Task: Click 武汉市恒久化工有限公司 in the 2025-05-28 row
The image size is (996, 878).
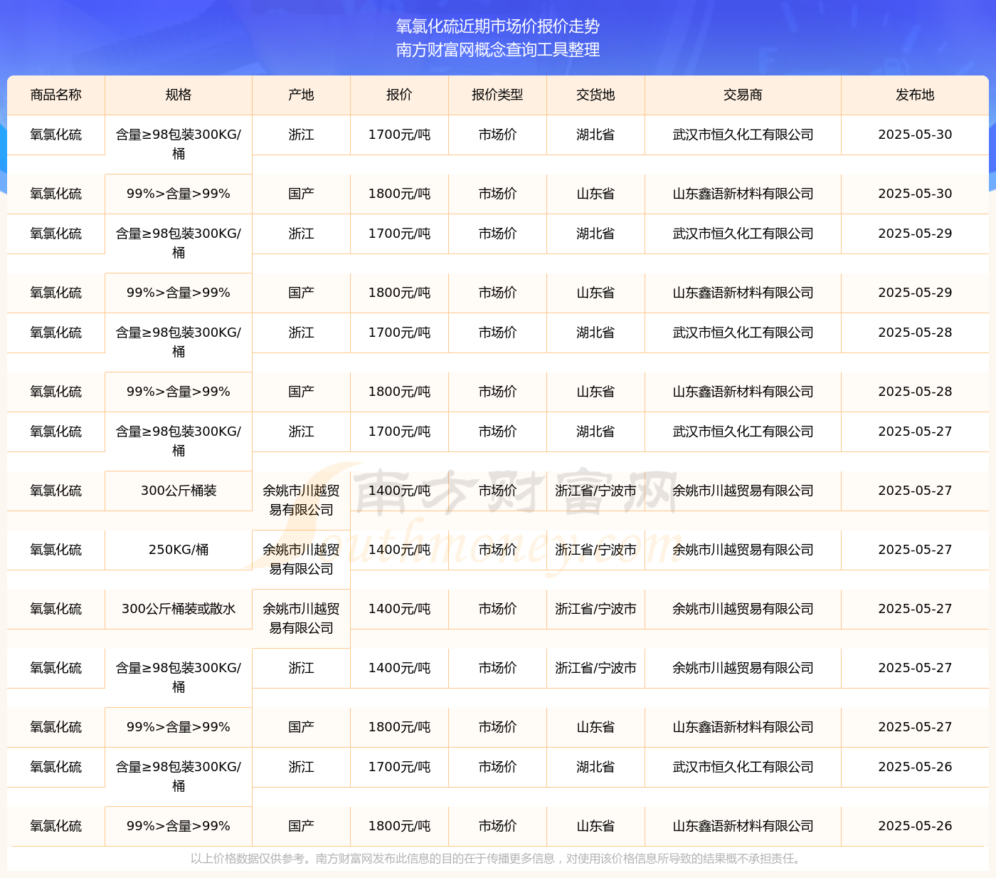Action: [743, 333]
